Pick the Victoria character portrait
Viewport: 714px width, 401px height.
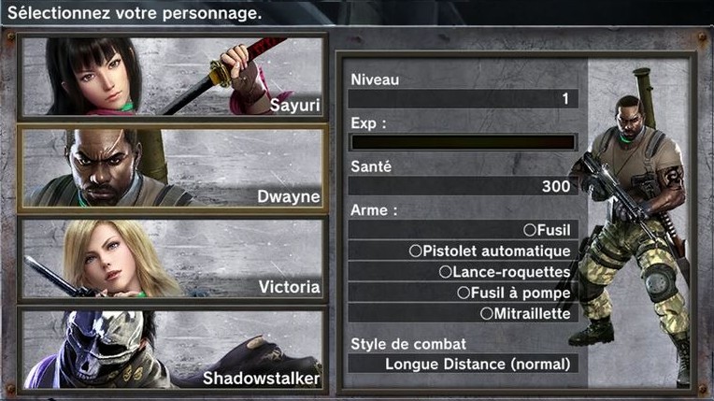coord(172,259)
